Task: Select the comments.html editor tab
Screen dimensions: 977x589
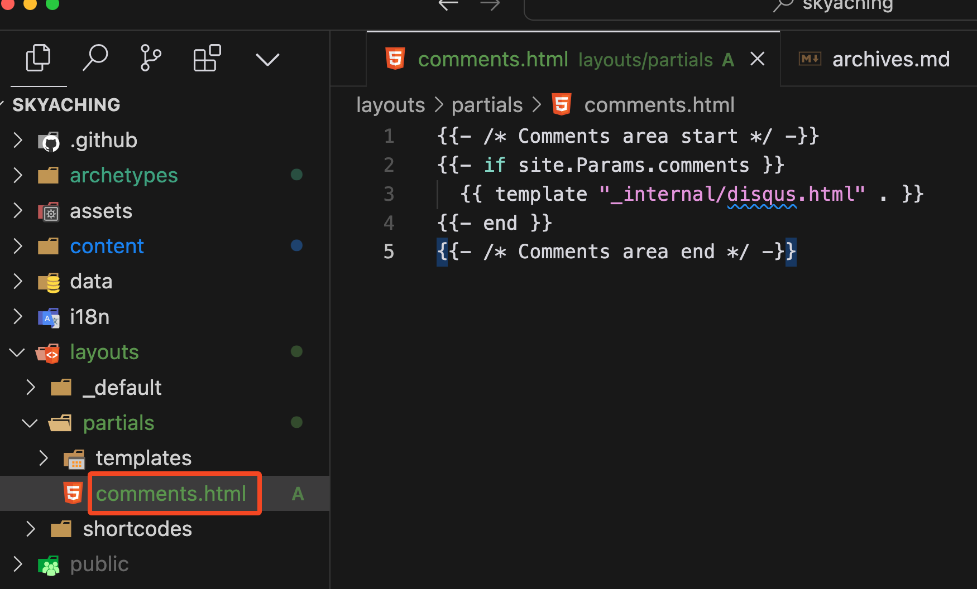Action: (573, 59)
